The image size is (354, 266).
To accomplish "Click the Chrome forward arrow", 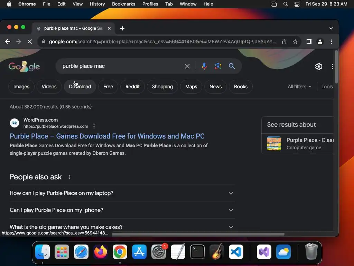I will [19, 42].
